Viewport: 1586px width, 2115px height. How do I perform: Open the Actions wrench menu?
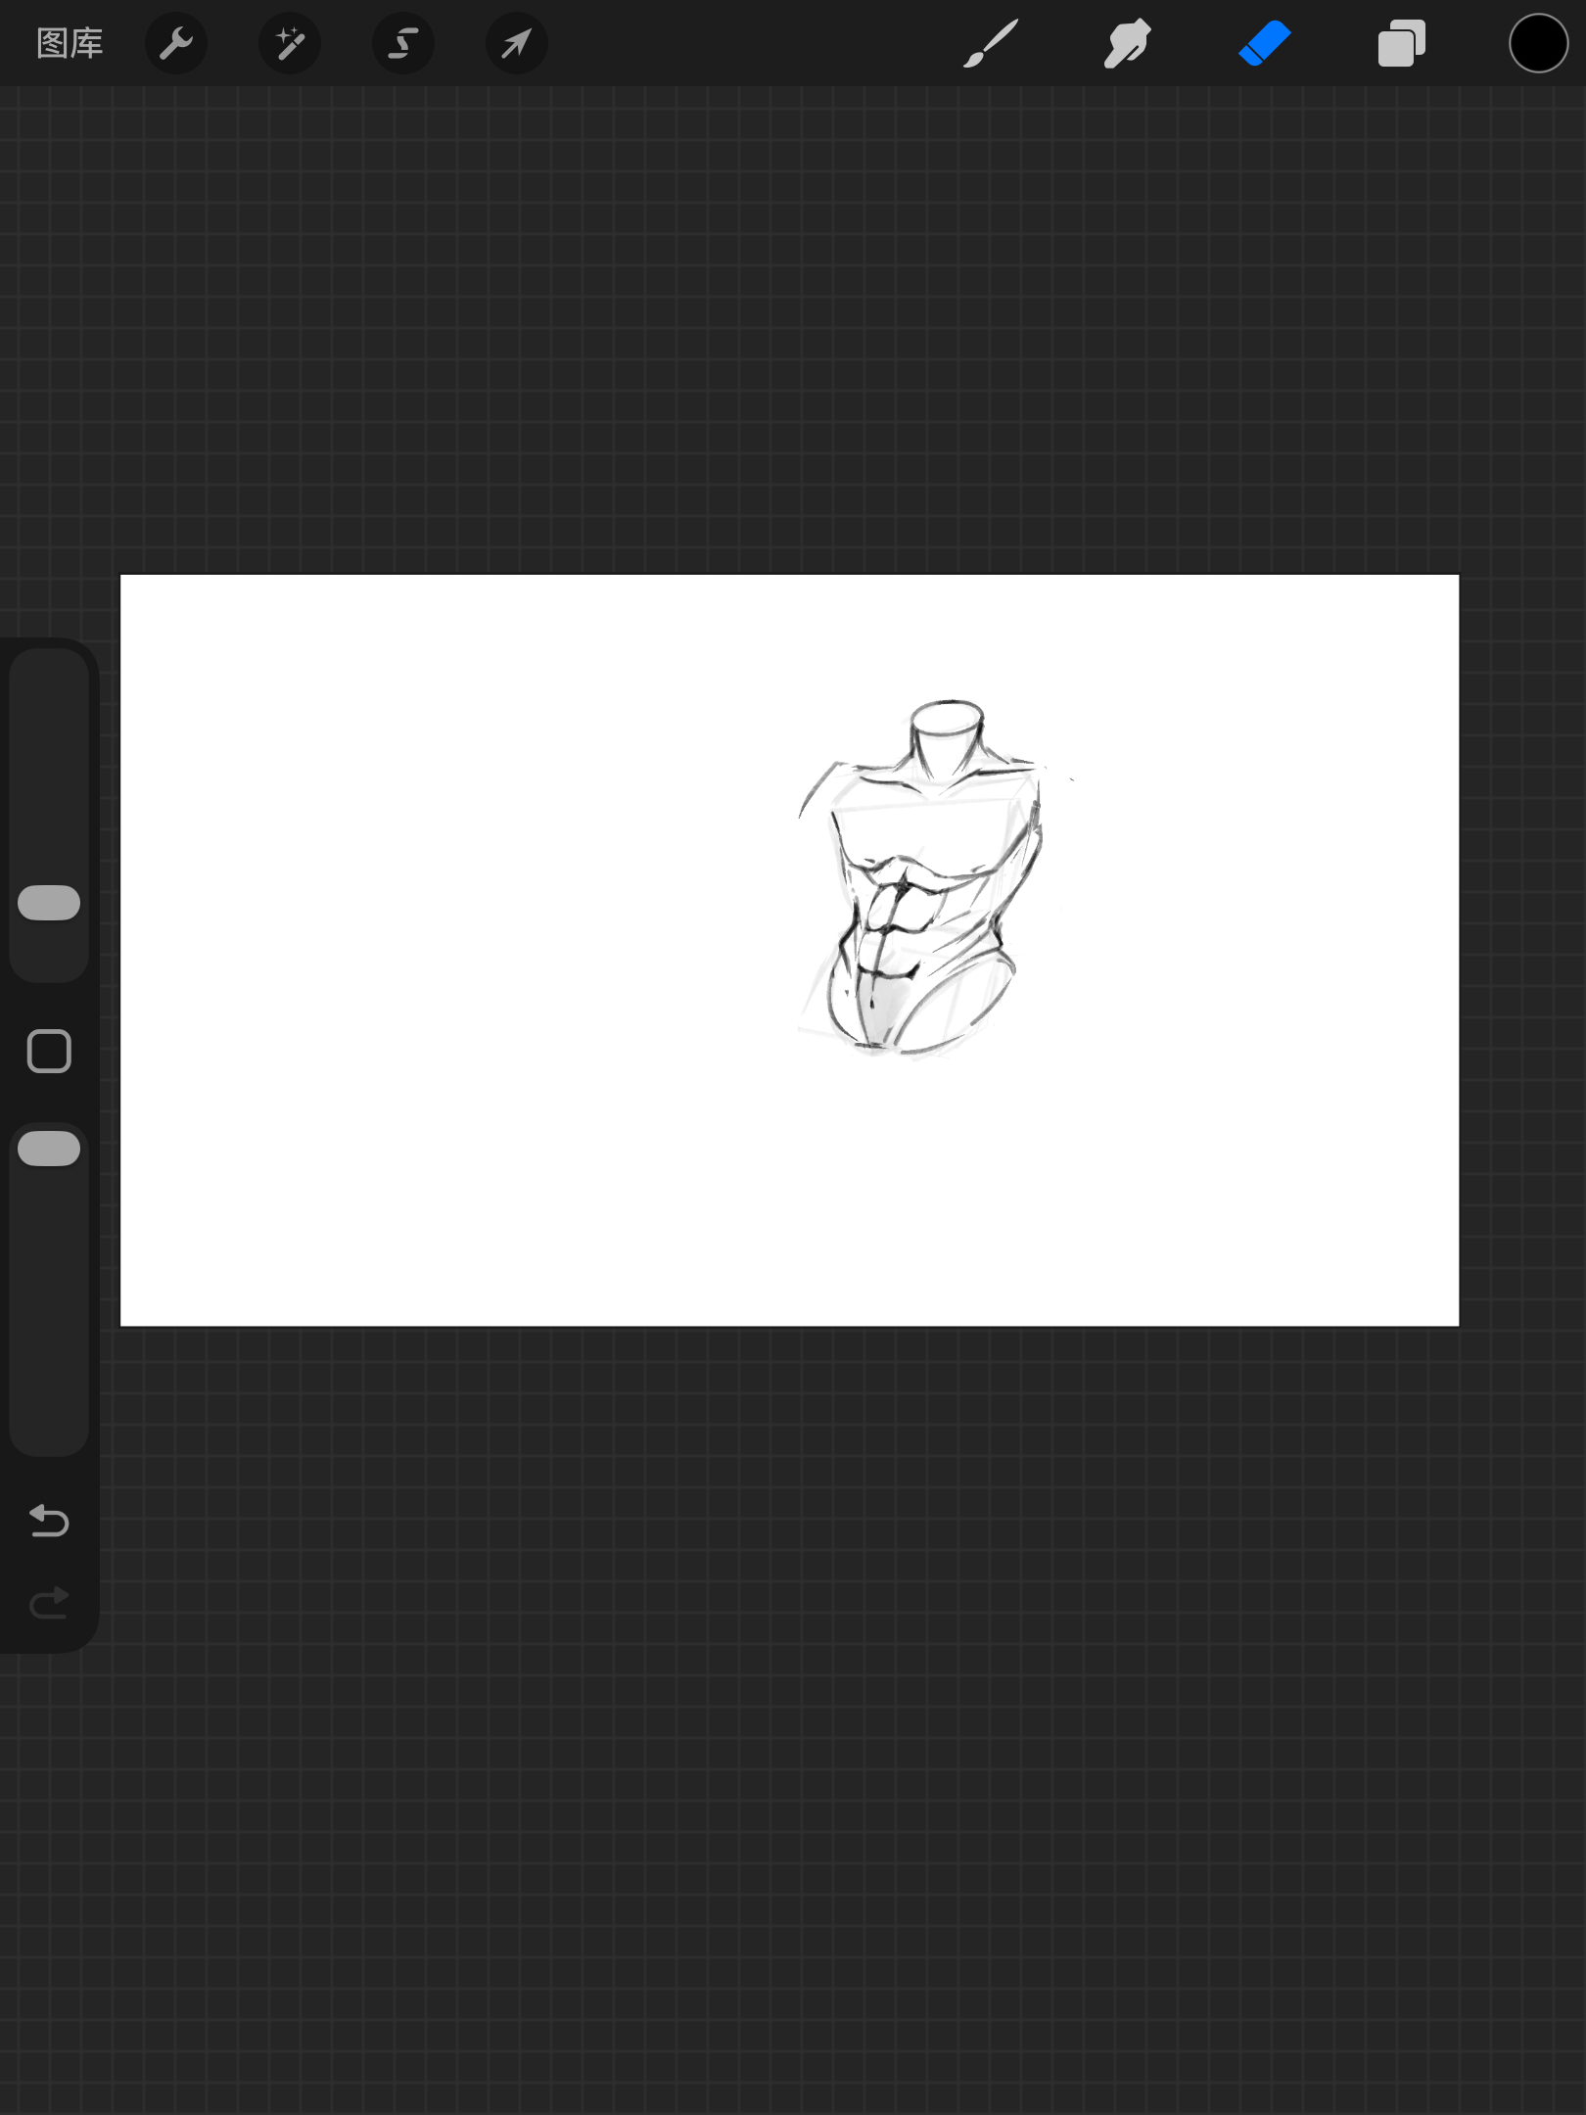(x=176, y=43)
